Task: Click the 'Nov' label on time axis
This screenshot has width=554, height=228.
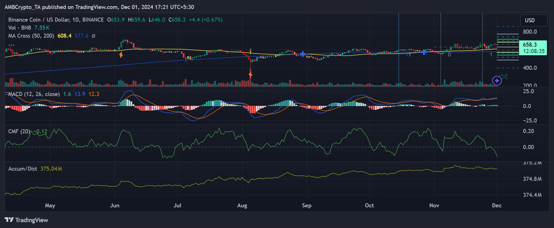Action: 434,205
